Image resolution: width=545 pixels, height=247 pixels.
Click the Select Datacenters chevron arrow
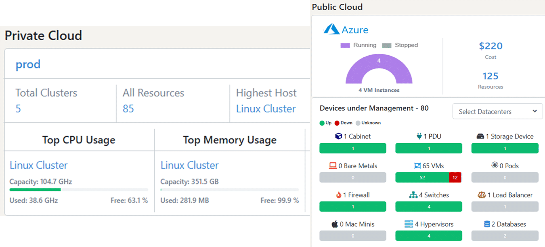point(535,111)
